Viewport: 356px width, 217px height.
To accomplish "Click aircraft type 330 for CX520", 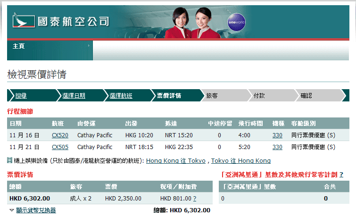I will [x=277, y=135].
